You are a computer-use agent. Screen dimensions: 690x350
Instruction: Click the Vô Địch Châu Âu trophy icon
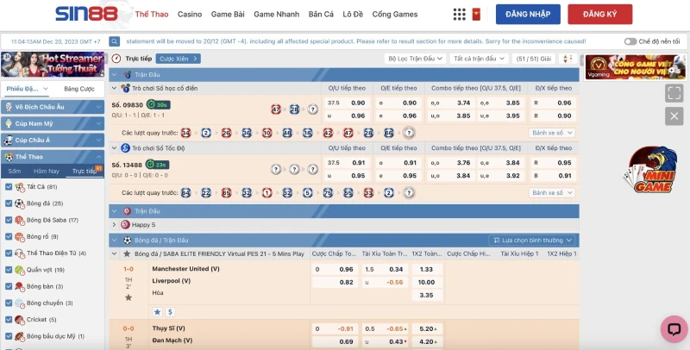click(x=9, y=107)
